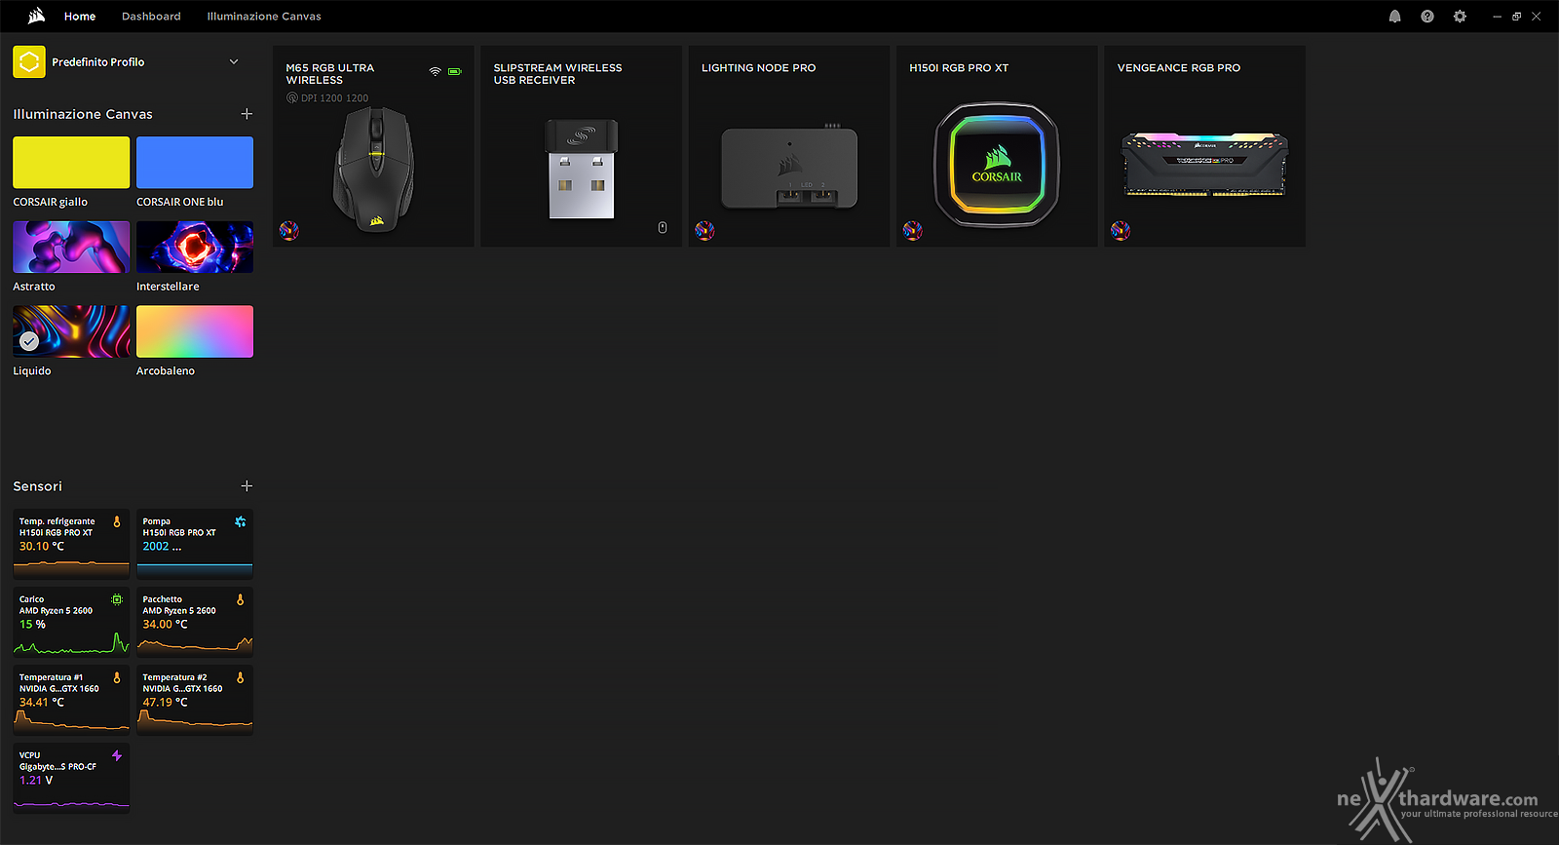1559x845 pixels.
Task: Click the 2002 pump speed value
Action: coord(156,546)
